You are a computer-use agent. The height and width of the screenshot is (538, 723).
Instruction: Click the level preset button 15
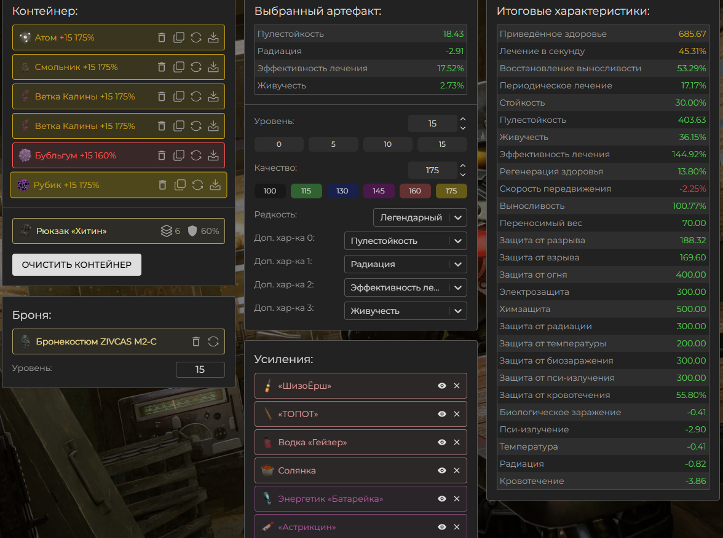point(442,144)
